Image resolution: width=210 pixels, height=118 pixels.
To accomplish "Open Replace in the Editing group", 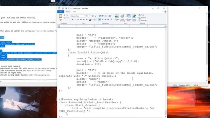I will [142, 18].
